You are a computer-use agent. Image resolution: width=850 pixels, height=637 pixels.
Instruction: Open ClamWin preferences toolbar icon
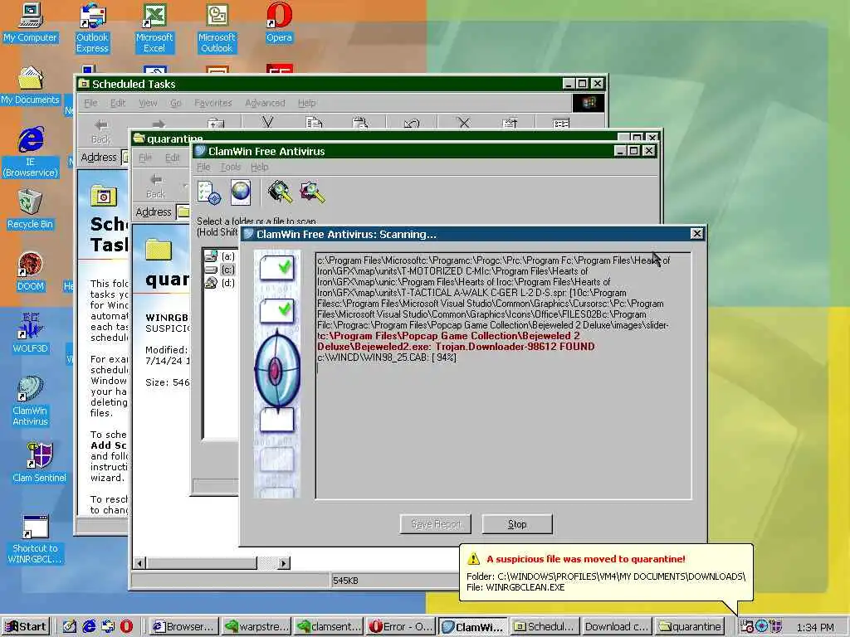tap(208, 192)
